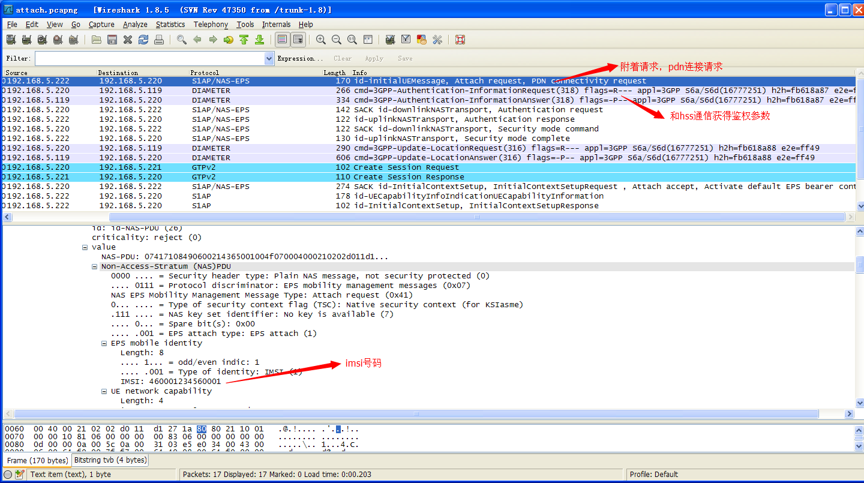Click the Profile: Default status entry
This screenshot has width=864, height=483.
654,475
